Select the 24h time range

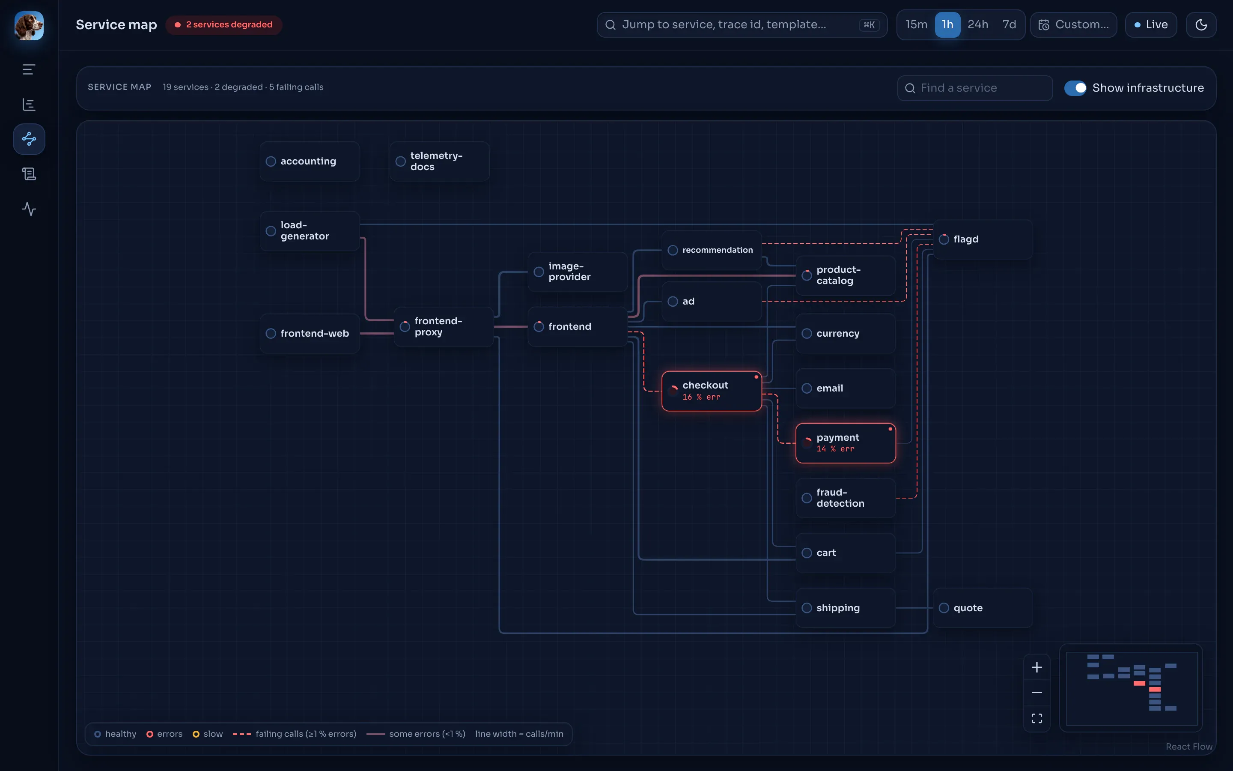[x=977, y=24]
